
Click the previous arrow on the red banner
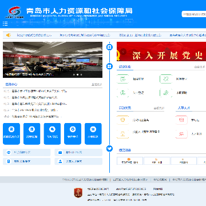tap(124, 51)
